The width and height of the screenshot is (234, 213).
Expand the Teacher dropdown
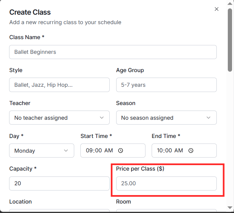(x=59, y=118)
